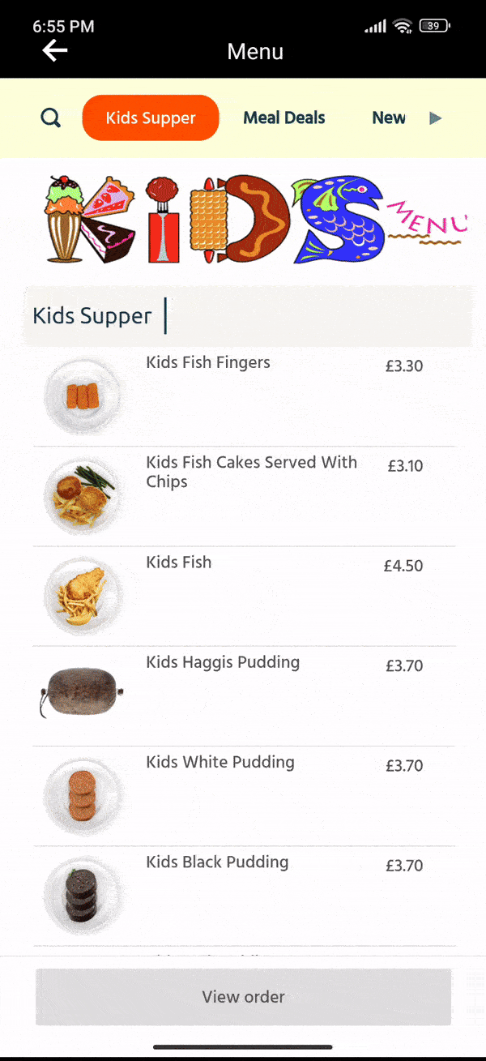Open the New category
This screenshot has height=1061, width=486.
click(389, 118)
